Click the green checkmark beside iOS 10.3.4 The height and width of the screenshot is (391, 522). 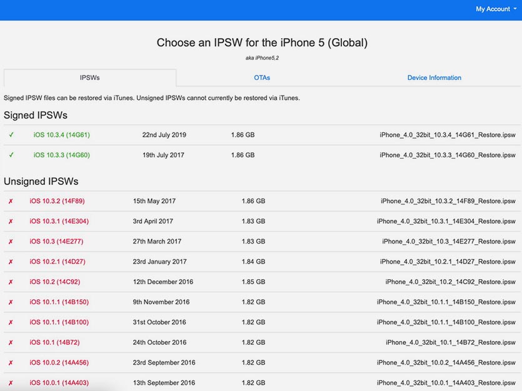tap(11, 135)
